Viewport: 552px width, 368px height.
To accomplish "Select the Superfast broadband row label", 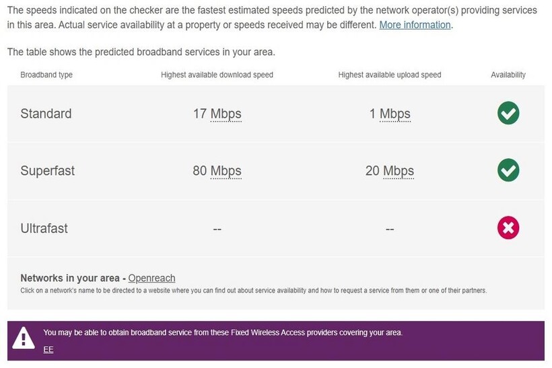I will (x=47, y=171).
